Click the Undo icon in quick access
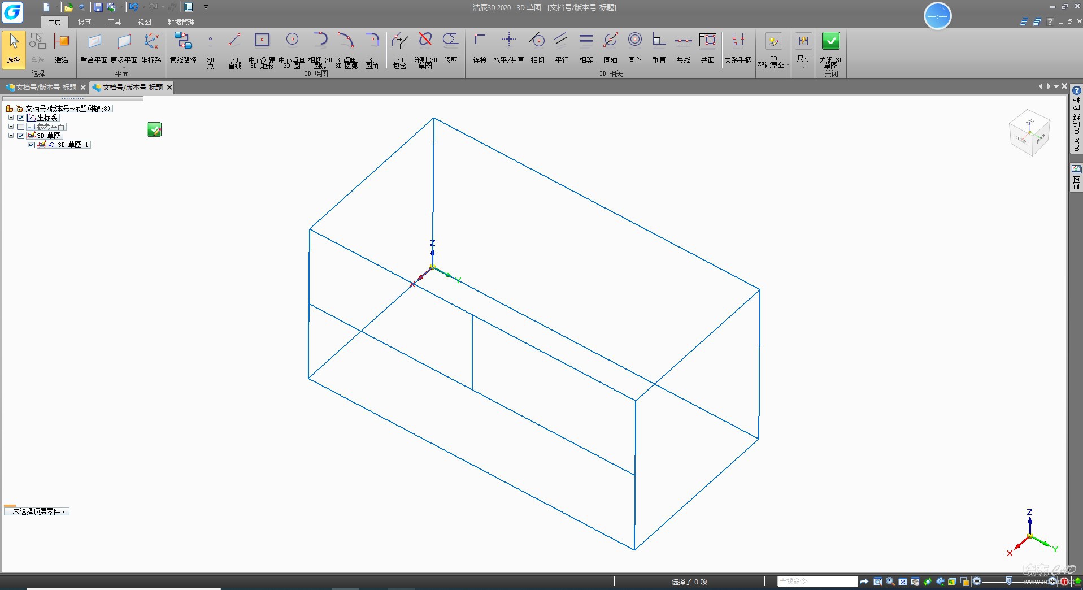 [134, 7]
